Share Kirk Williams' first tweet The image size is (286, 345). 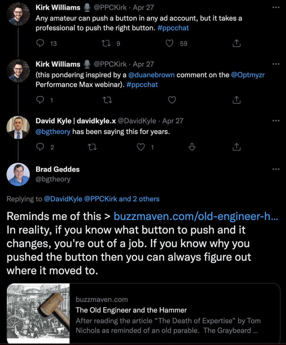236,44
